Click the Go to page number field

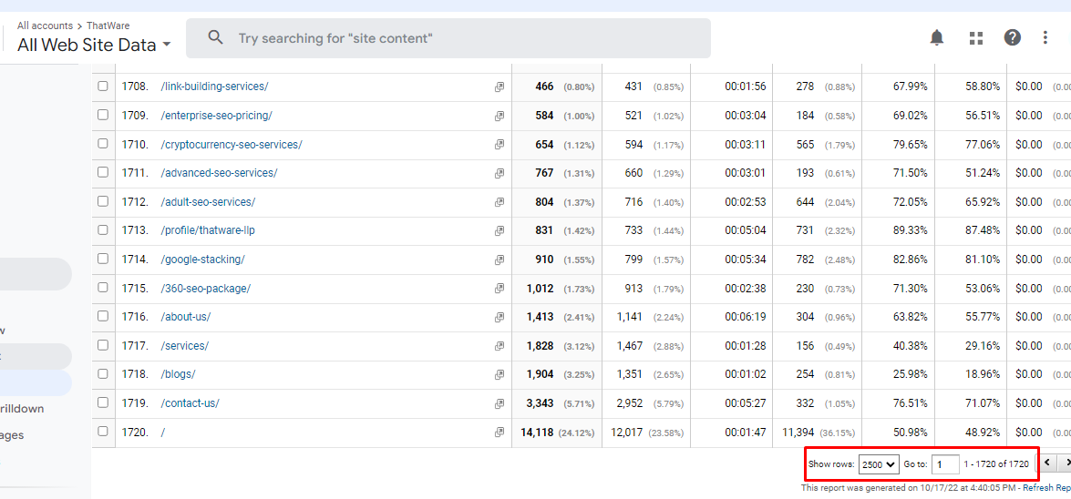(x=945, y=464)
